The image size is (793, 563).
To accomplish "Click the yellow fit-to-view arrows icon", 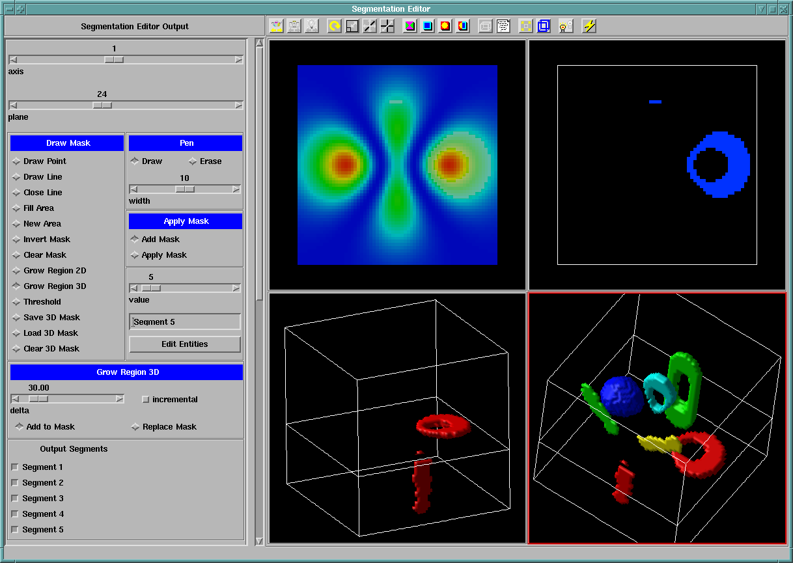I will 525,26.
